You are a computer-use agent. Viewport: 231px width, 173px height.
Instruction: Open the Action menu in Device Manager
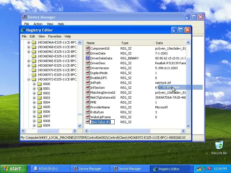tap(38, 24)
